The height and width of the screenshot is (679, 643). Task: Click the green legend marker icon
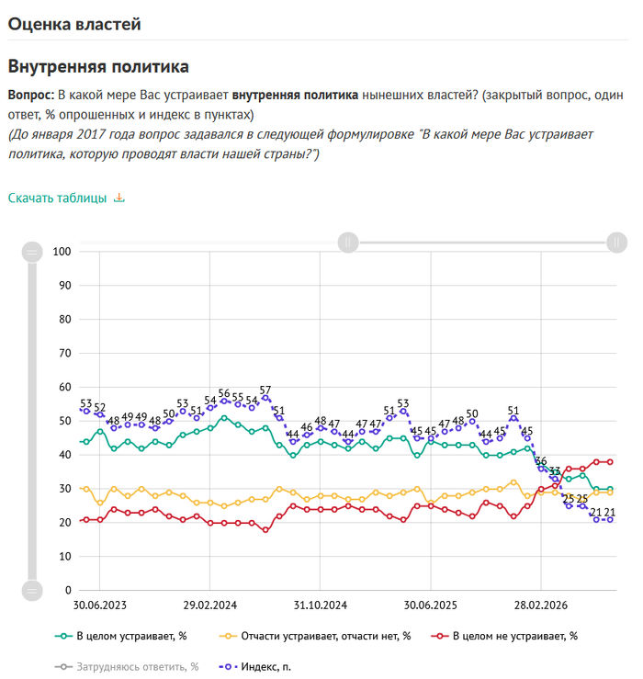[x=63, y=636]
